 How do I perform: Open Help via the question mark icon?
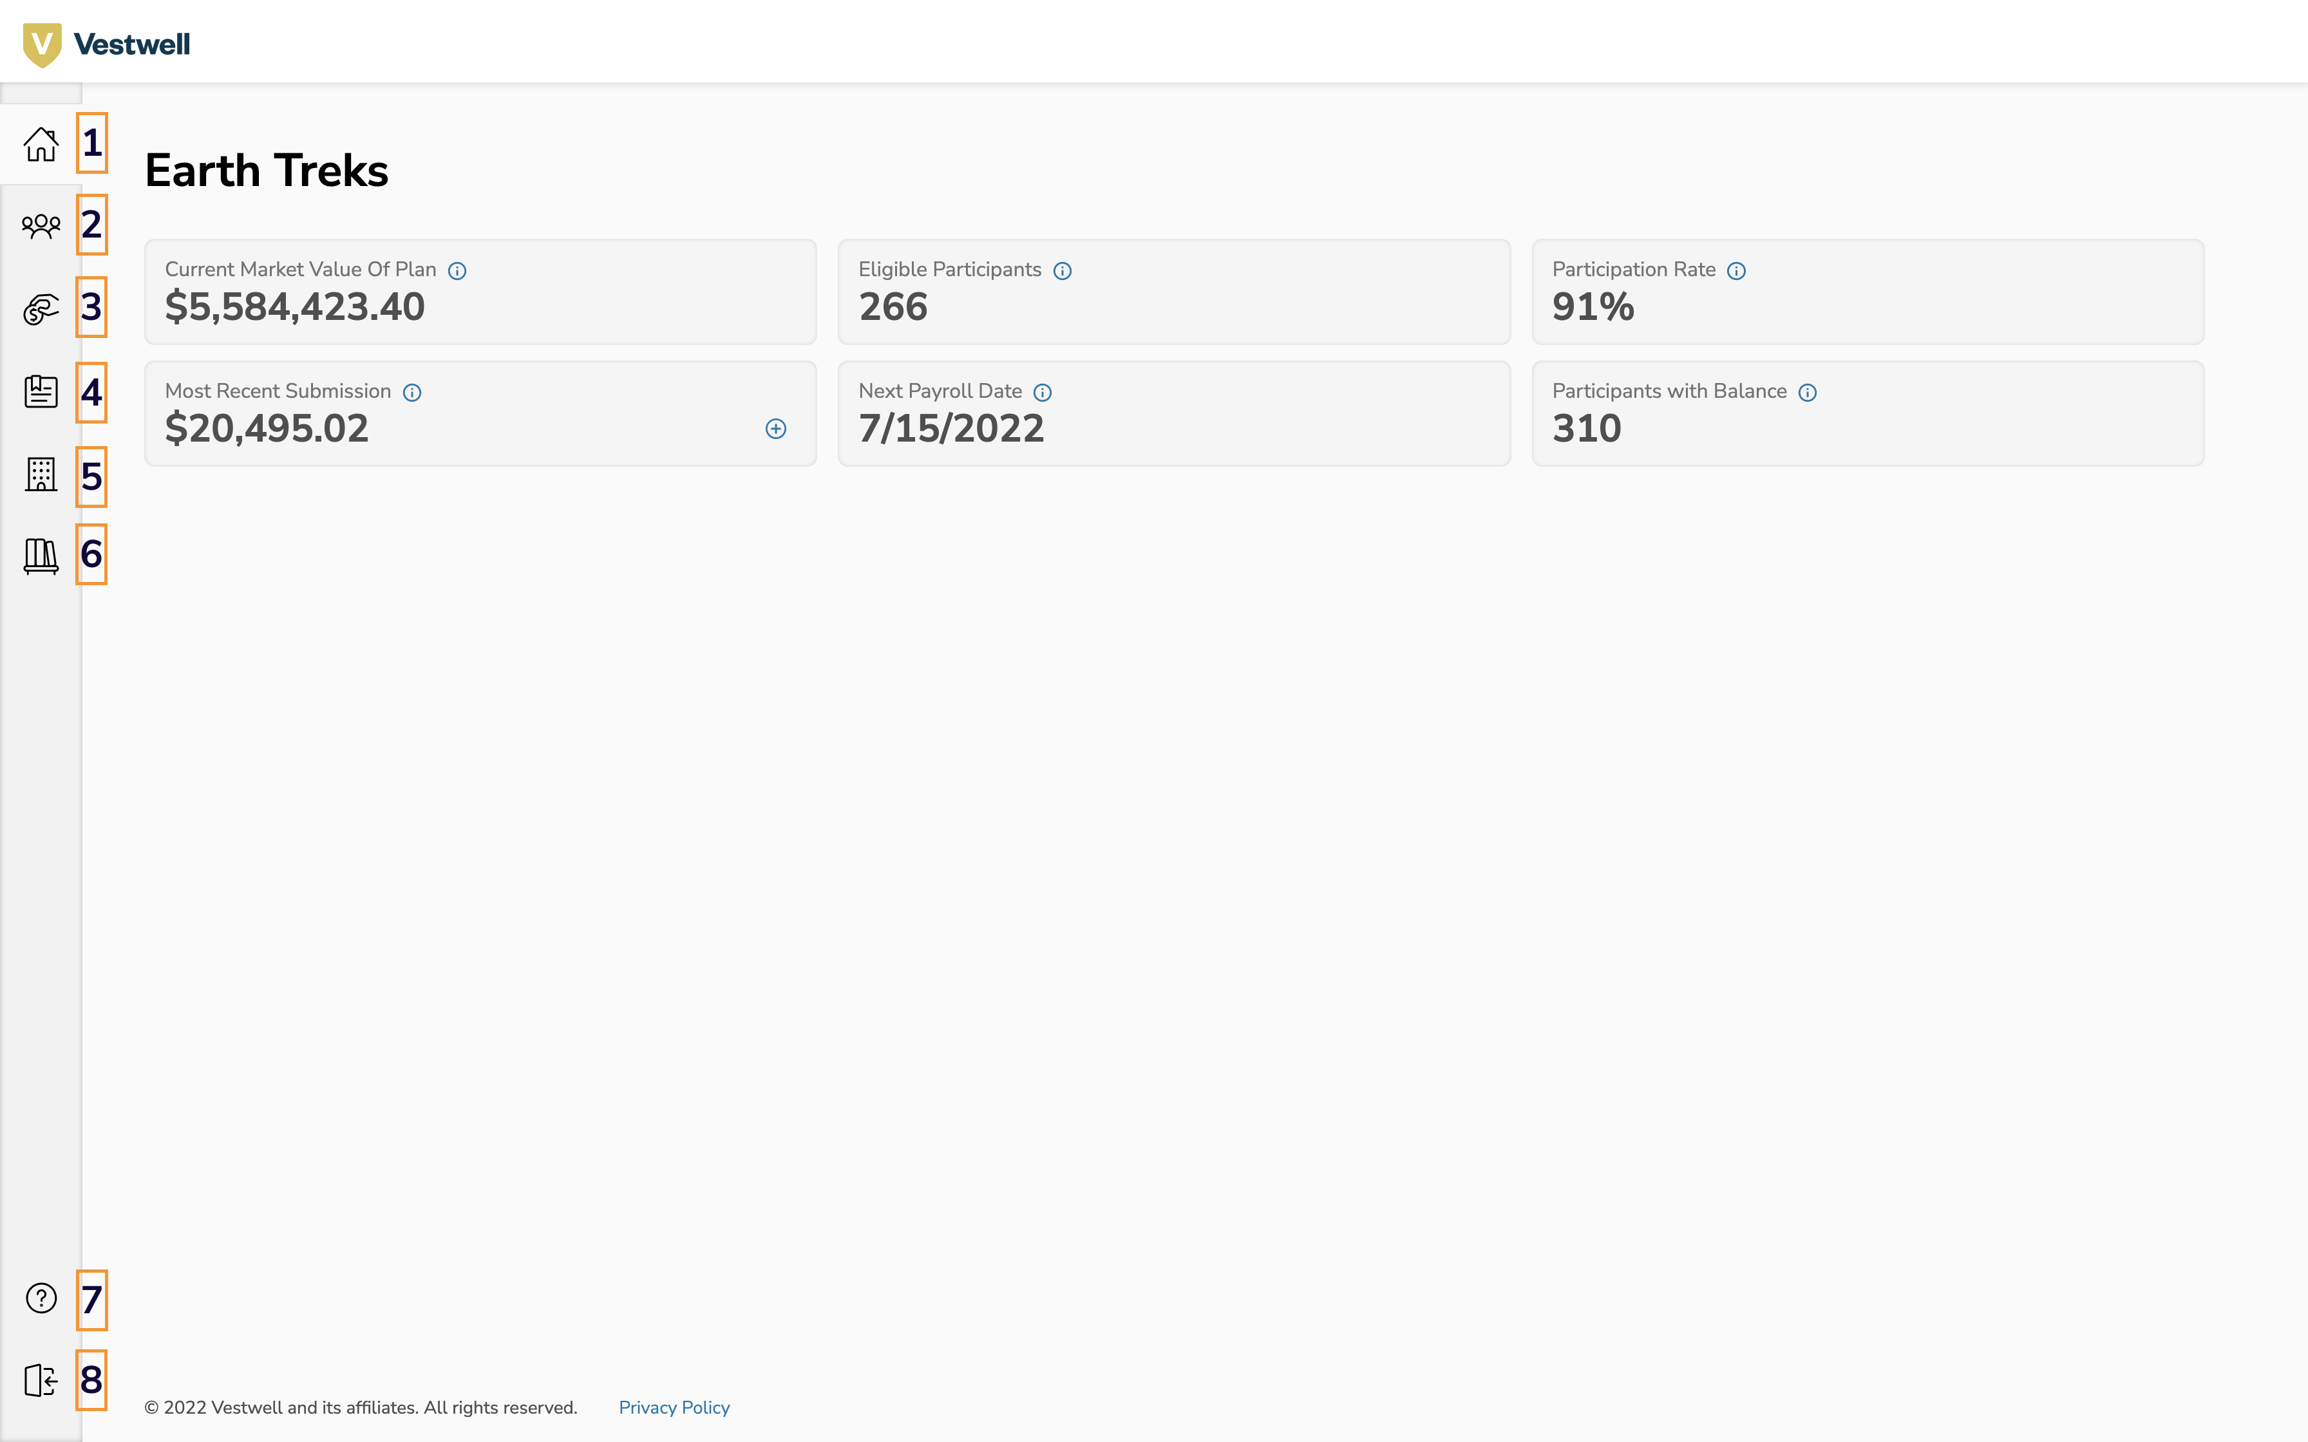(x=41, y=1299)
